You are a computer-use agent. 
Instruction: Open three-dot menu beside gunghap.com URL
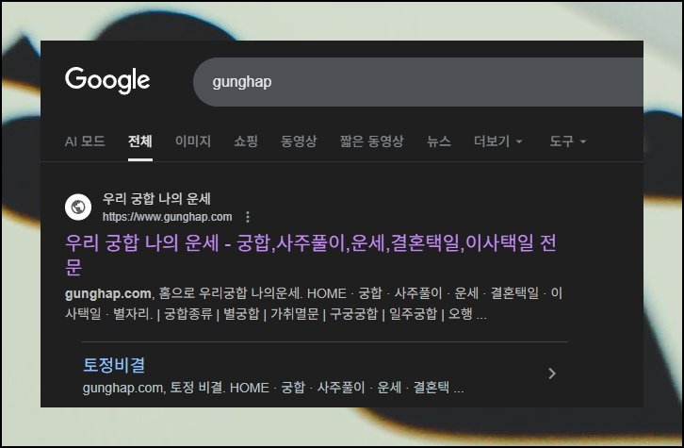pos(248,217)
